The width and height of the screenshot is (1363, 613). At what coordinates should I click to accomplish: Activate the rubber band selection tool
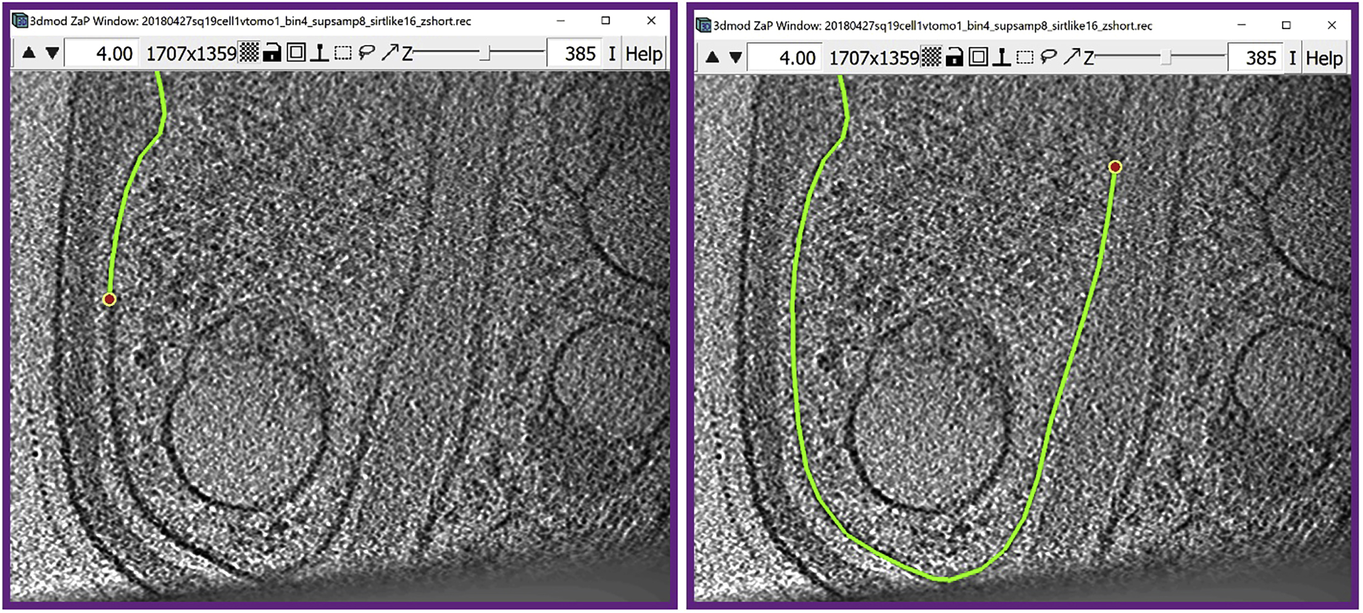(x=343, y=52)
